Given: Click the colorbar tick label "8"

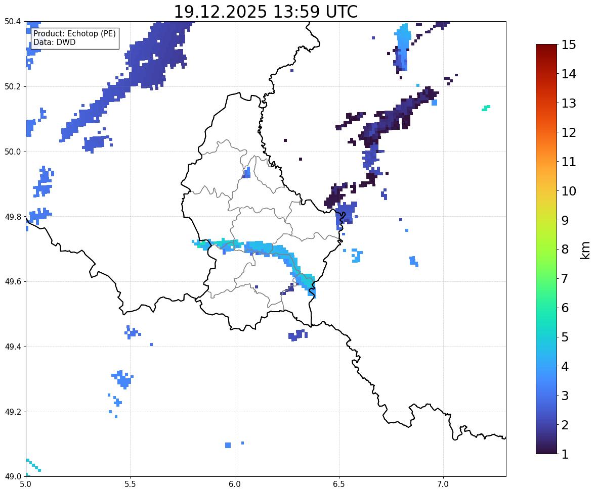Looking at the screenshot, I should pyautogui.click(x=565, y=250).
